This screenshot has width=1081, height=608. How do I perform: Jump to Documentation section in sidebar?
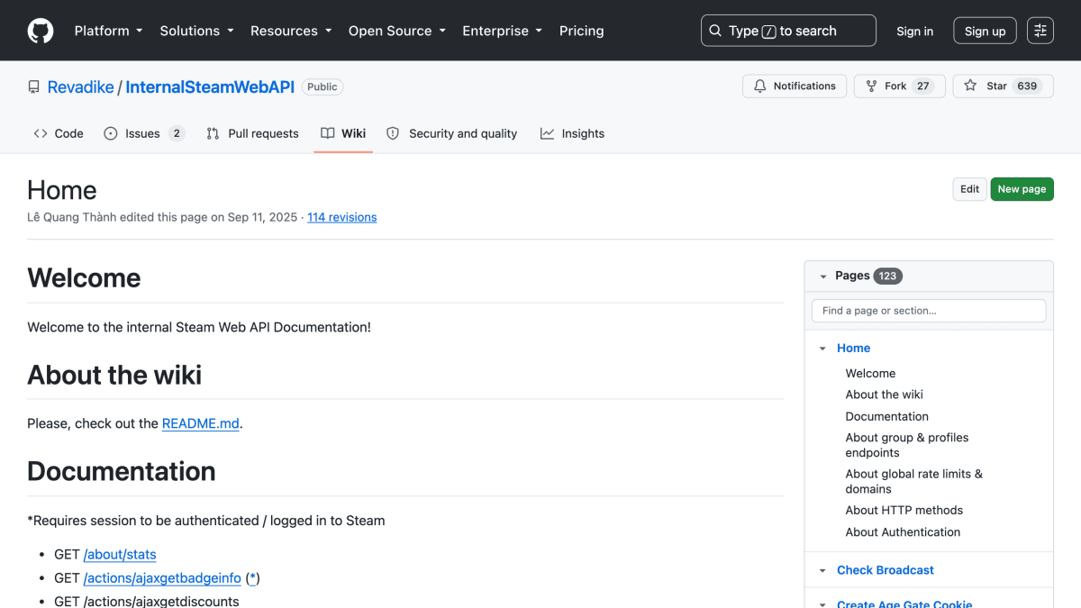click(x=886, y=416)
